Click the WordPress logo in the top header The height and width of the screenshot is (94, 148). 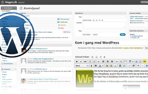coord(3,2)
